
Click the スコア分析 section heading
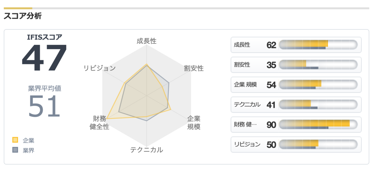pos(22,16)
